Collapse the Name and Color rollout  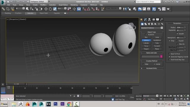[152, 53]
